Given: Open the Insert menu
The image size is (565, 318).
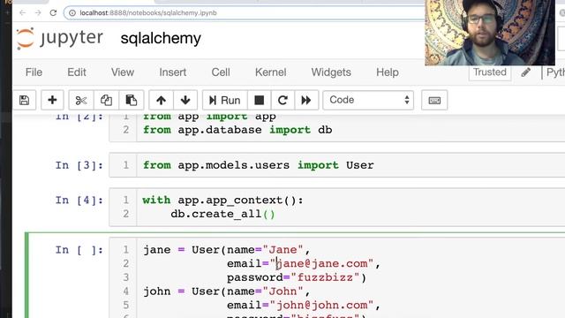Looking at the screenshot, I should tap(173, 72).
